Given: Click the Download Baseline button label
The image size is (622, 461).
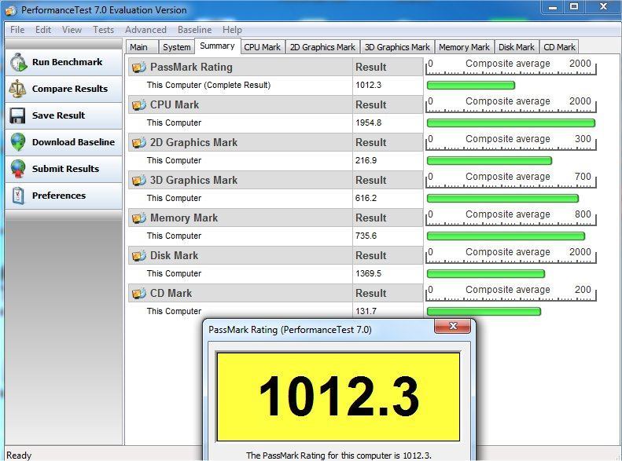Looking at the screenshot, I should coord(73,142).
